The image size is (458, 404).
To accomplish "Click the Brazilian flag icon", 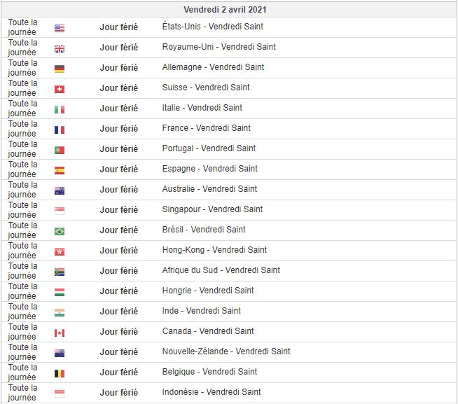I will tap(60, 231).
